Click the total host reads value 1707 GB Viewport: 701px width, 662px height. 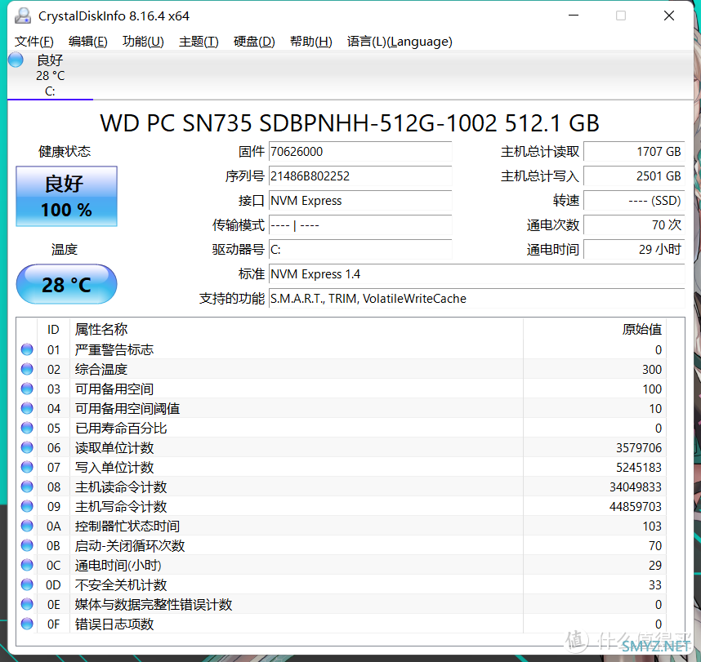coord(634,152)
